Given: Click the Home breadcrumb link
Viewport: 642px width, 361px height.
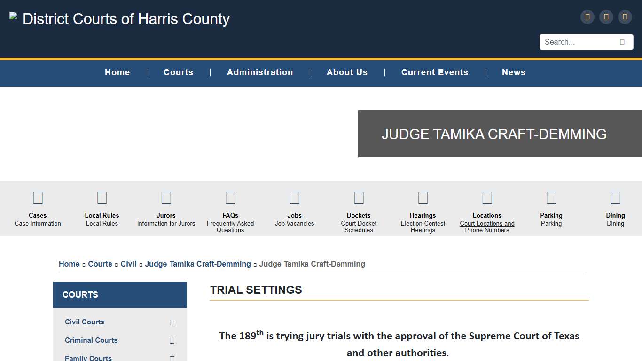Looking at the screenshot, I should pyautogui.click(x=69, y=264).
